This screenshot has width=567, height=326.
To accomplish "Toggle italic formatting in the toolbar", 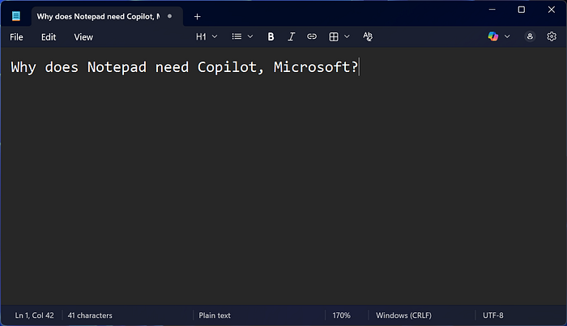I will [x=292, y=36].
